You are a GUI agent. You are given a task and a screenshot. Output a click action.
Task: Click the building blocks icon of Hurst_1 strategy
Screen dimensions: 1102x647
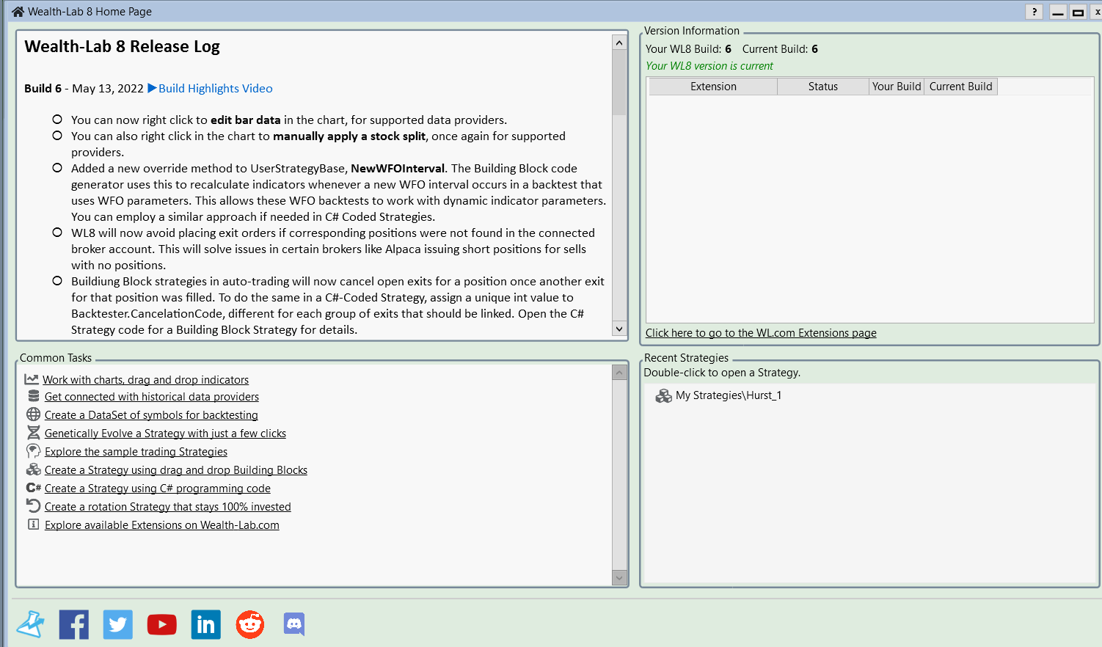(x=664, y=395)
